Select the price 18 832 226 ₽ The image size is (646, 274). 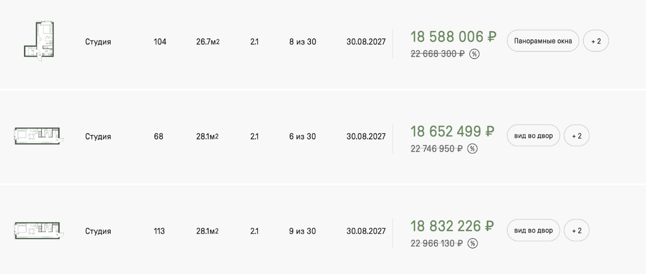tap(452, 226)
